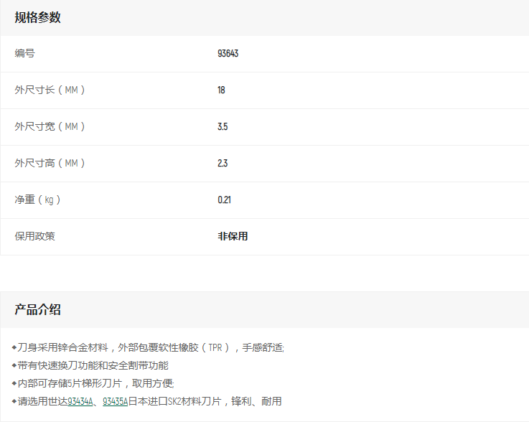
Task: Click the line about 快速换刀功能和安全割带功能
Action: coord(90,365)
